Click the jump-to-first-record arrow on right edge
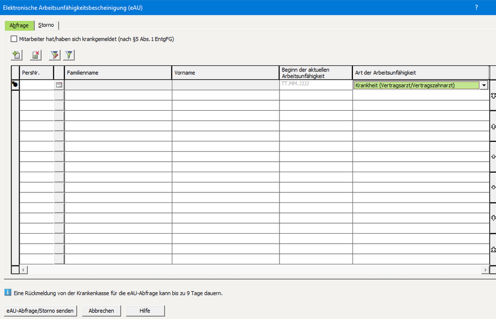This screenshot has height=319, width=496. 493,96
